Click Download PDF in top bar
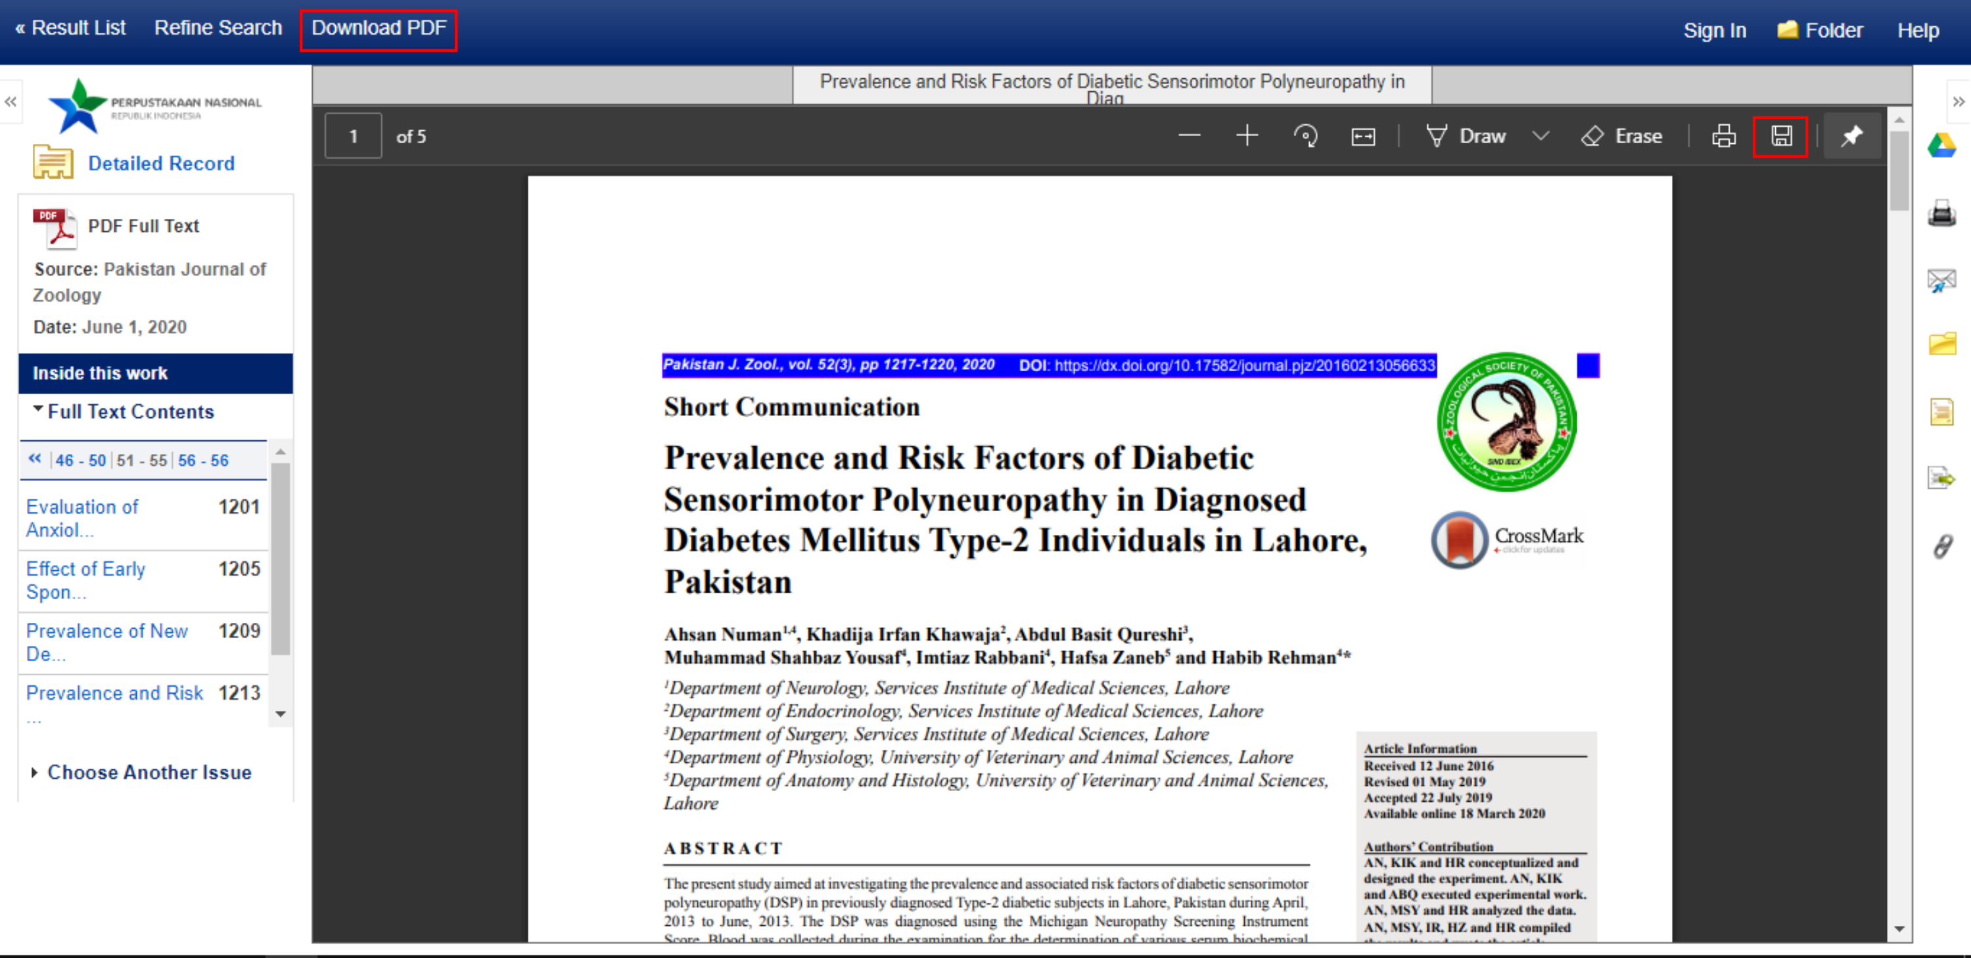 pyautogui.click(x=378, y=28)
